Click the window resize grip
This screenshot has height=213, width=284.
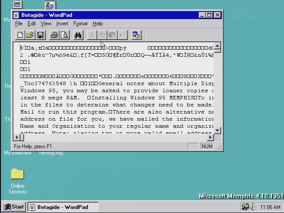[x=219, y=147]
